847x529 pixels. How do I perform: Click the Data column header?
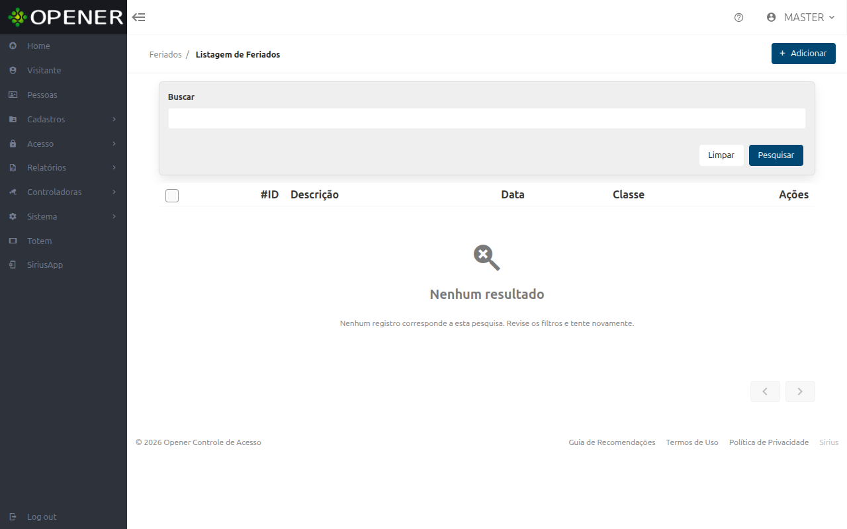(513, 194)
